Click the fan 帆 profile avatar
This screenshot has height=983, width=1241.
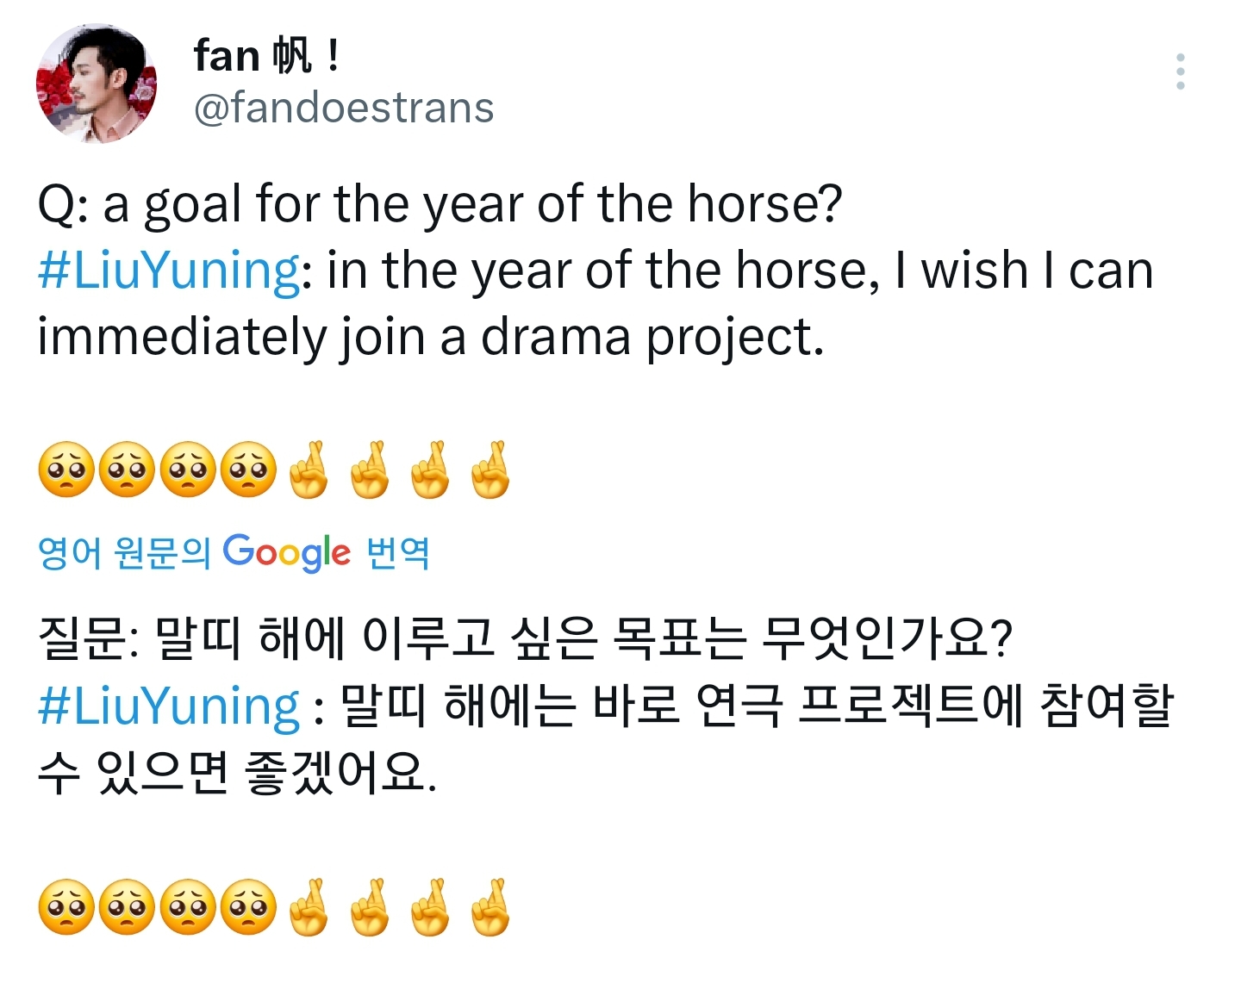point(97,83)
